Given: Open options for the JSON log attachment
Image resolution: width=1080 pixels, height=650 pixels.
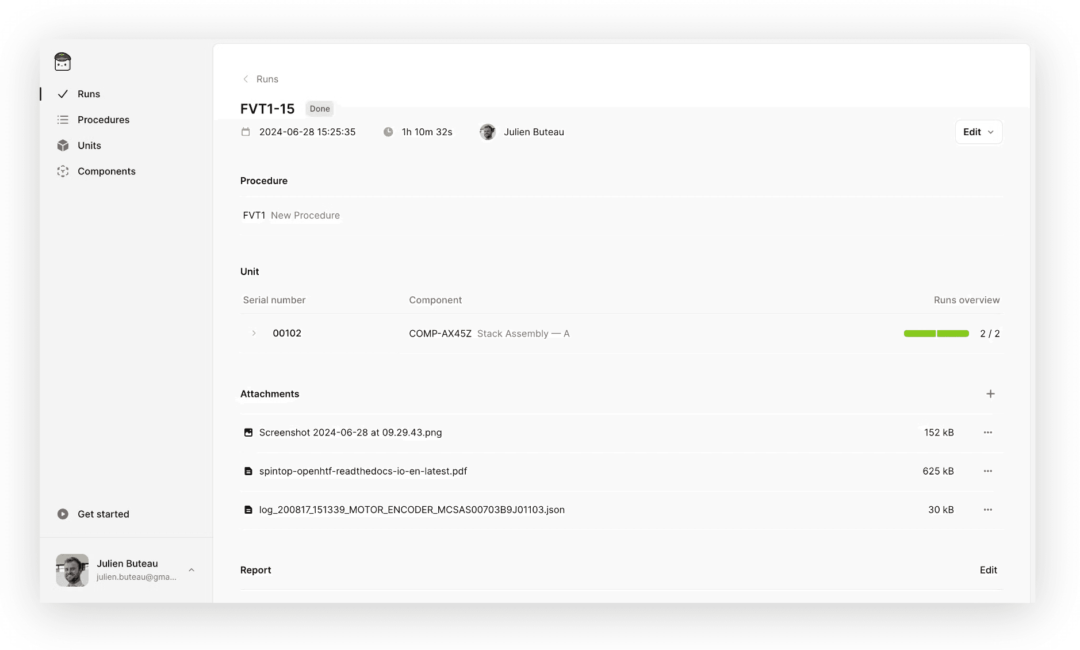Looking at the screenshot, I should coord(988,510).
